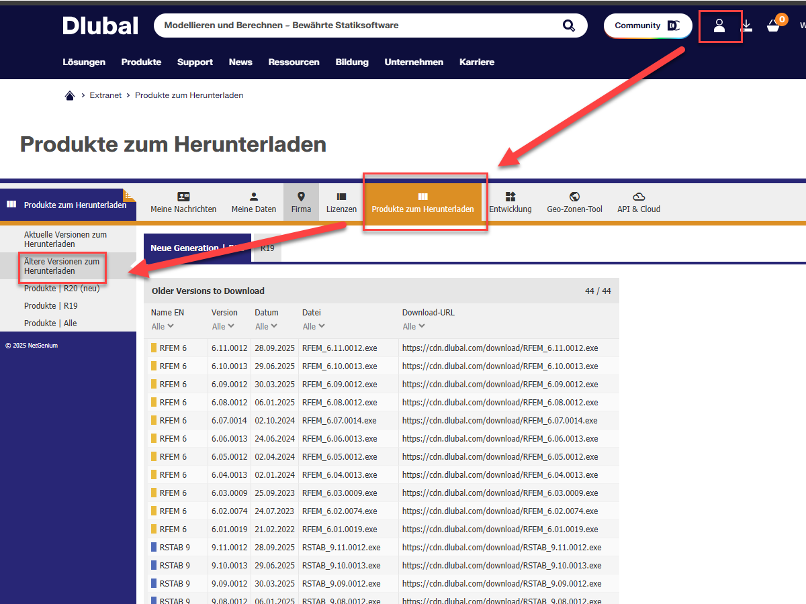Image resolution: width=806 pixels, height=604 pixels.
Task: Open the RFEM_6.11.0012.exe download URL
Action: 500,348
